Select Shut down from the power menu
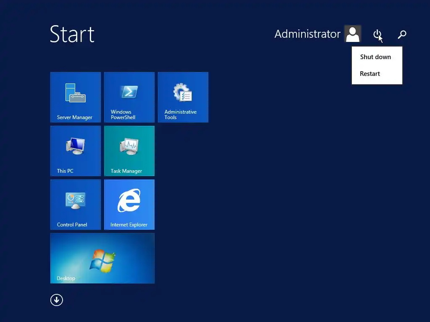Viewport: 430px width, 322px height. pos(377,57)
